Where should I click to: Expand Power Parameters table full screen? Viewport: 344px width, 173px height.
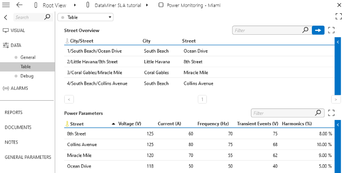point(331,113)
